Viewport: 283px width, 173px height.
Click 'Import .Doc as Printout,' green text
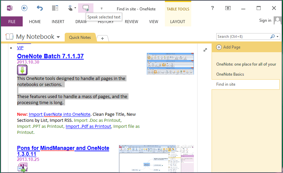point(98,120)
